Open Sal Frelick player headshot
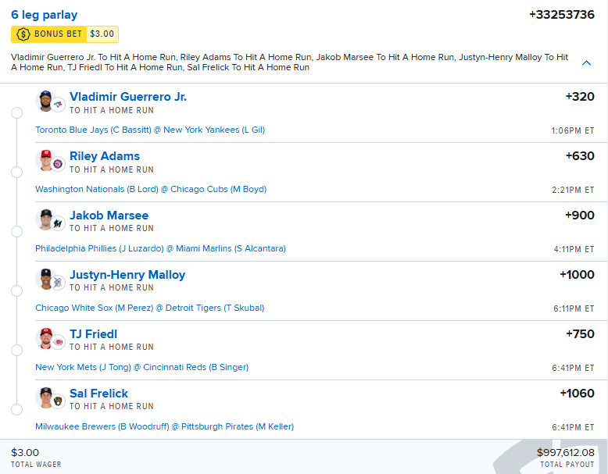Image resolution: width=608 pixels, height=474 pixels. pos(45,397)
